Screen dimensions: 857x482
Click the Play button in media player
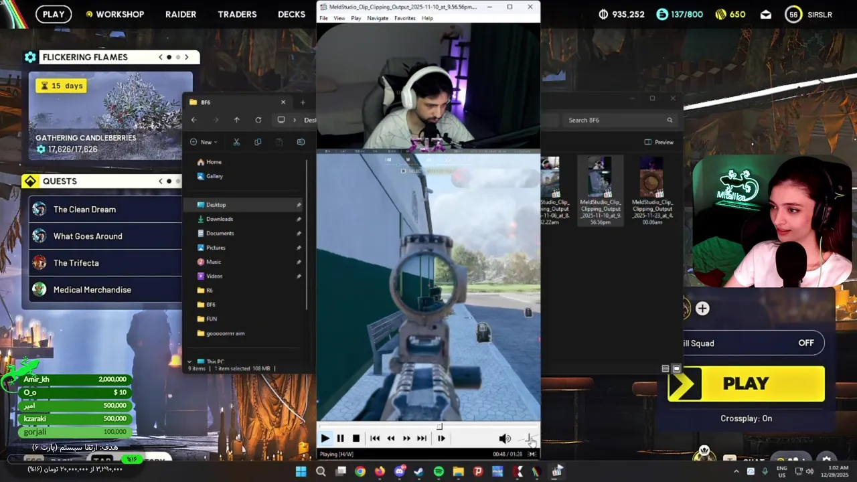click(325, 438)
